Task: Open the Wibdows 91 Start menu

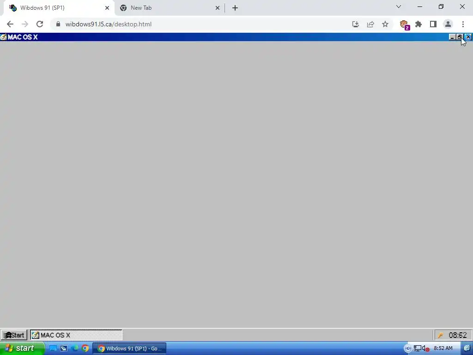Action: (x=14, y=335)
